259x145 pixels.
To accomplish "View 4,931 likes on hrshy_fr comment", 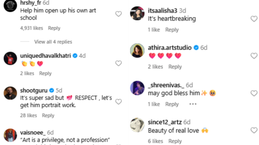I will pyautogui.click(x=32, y=28).
